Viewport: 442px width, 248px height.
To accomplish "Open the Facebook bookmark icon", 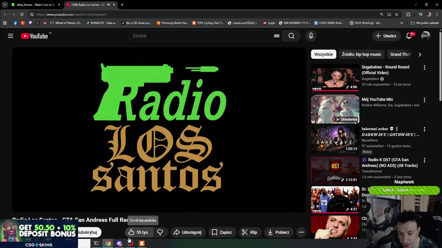I will pos(15,23).
